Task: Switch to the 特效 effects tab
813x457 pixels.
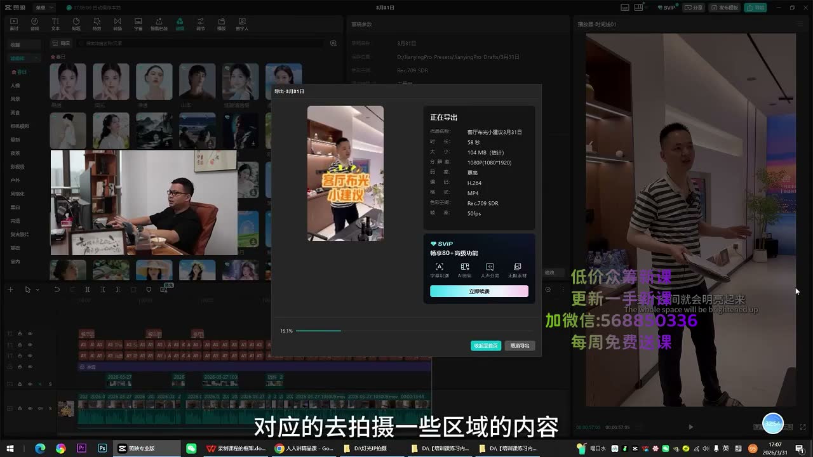Action: pos(97,24)
